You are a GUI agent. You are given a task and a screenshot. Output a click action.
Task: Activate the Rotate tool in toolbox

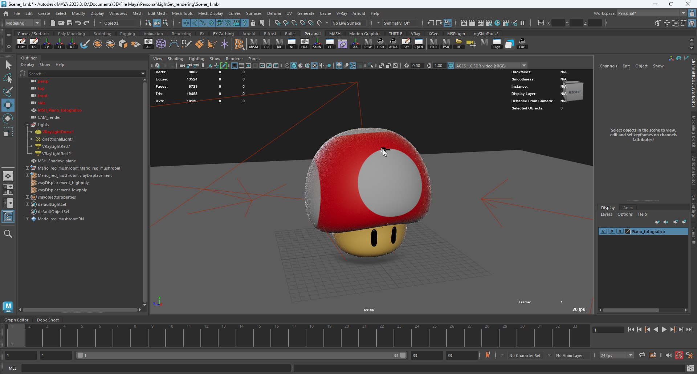point(8,119)
